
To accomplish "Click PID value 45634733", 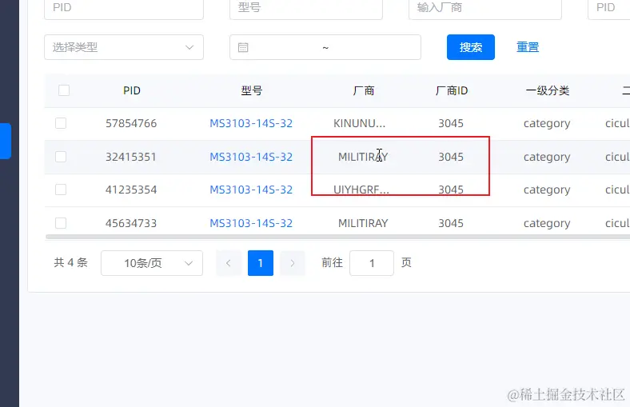I will point(131,223).
